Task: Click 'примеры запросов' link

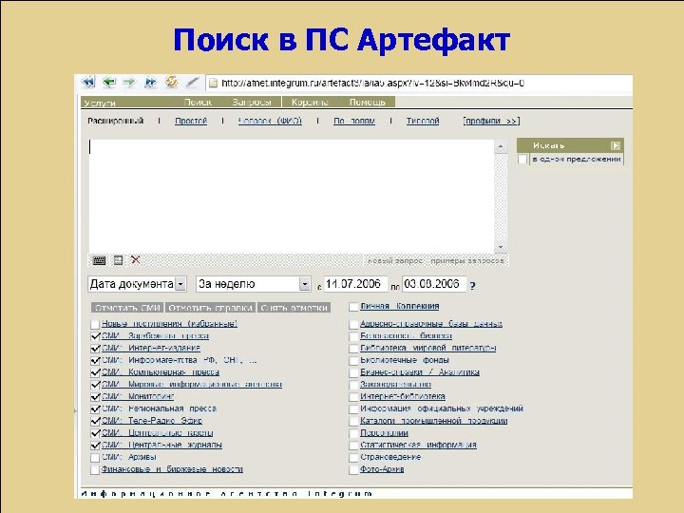Action: (x=467, y=261)
